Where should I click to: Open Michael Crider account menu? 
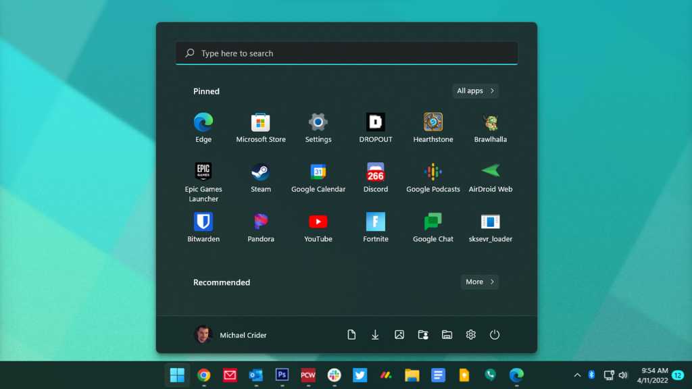[230, 335]
